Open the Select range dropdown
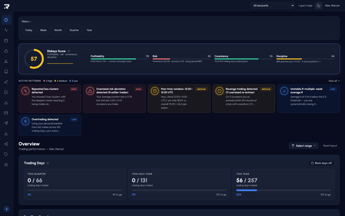 pyautogui.click(x=304, y=146)
